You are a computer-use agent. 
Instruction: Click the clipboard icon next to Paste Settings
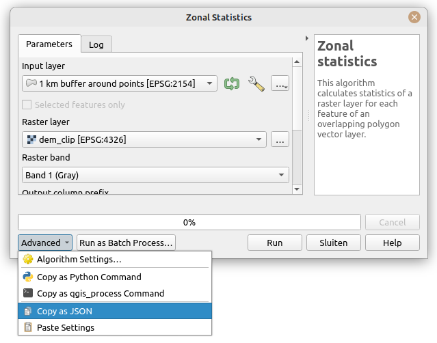coord(28,327)
